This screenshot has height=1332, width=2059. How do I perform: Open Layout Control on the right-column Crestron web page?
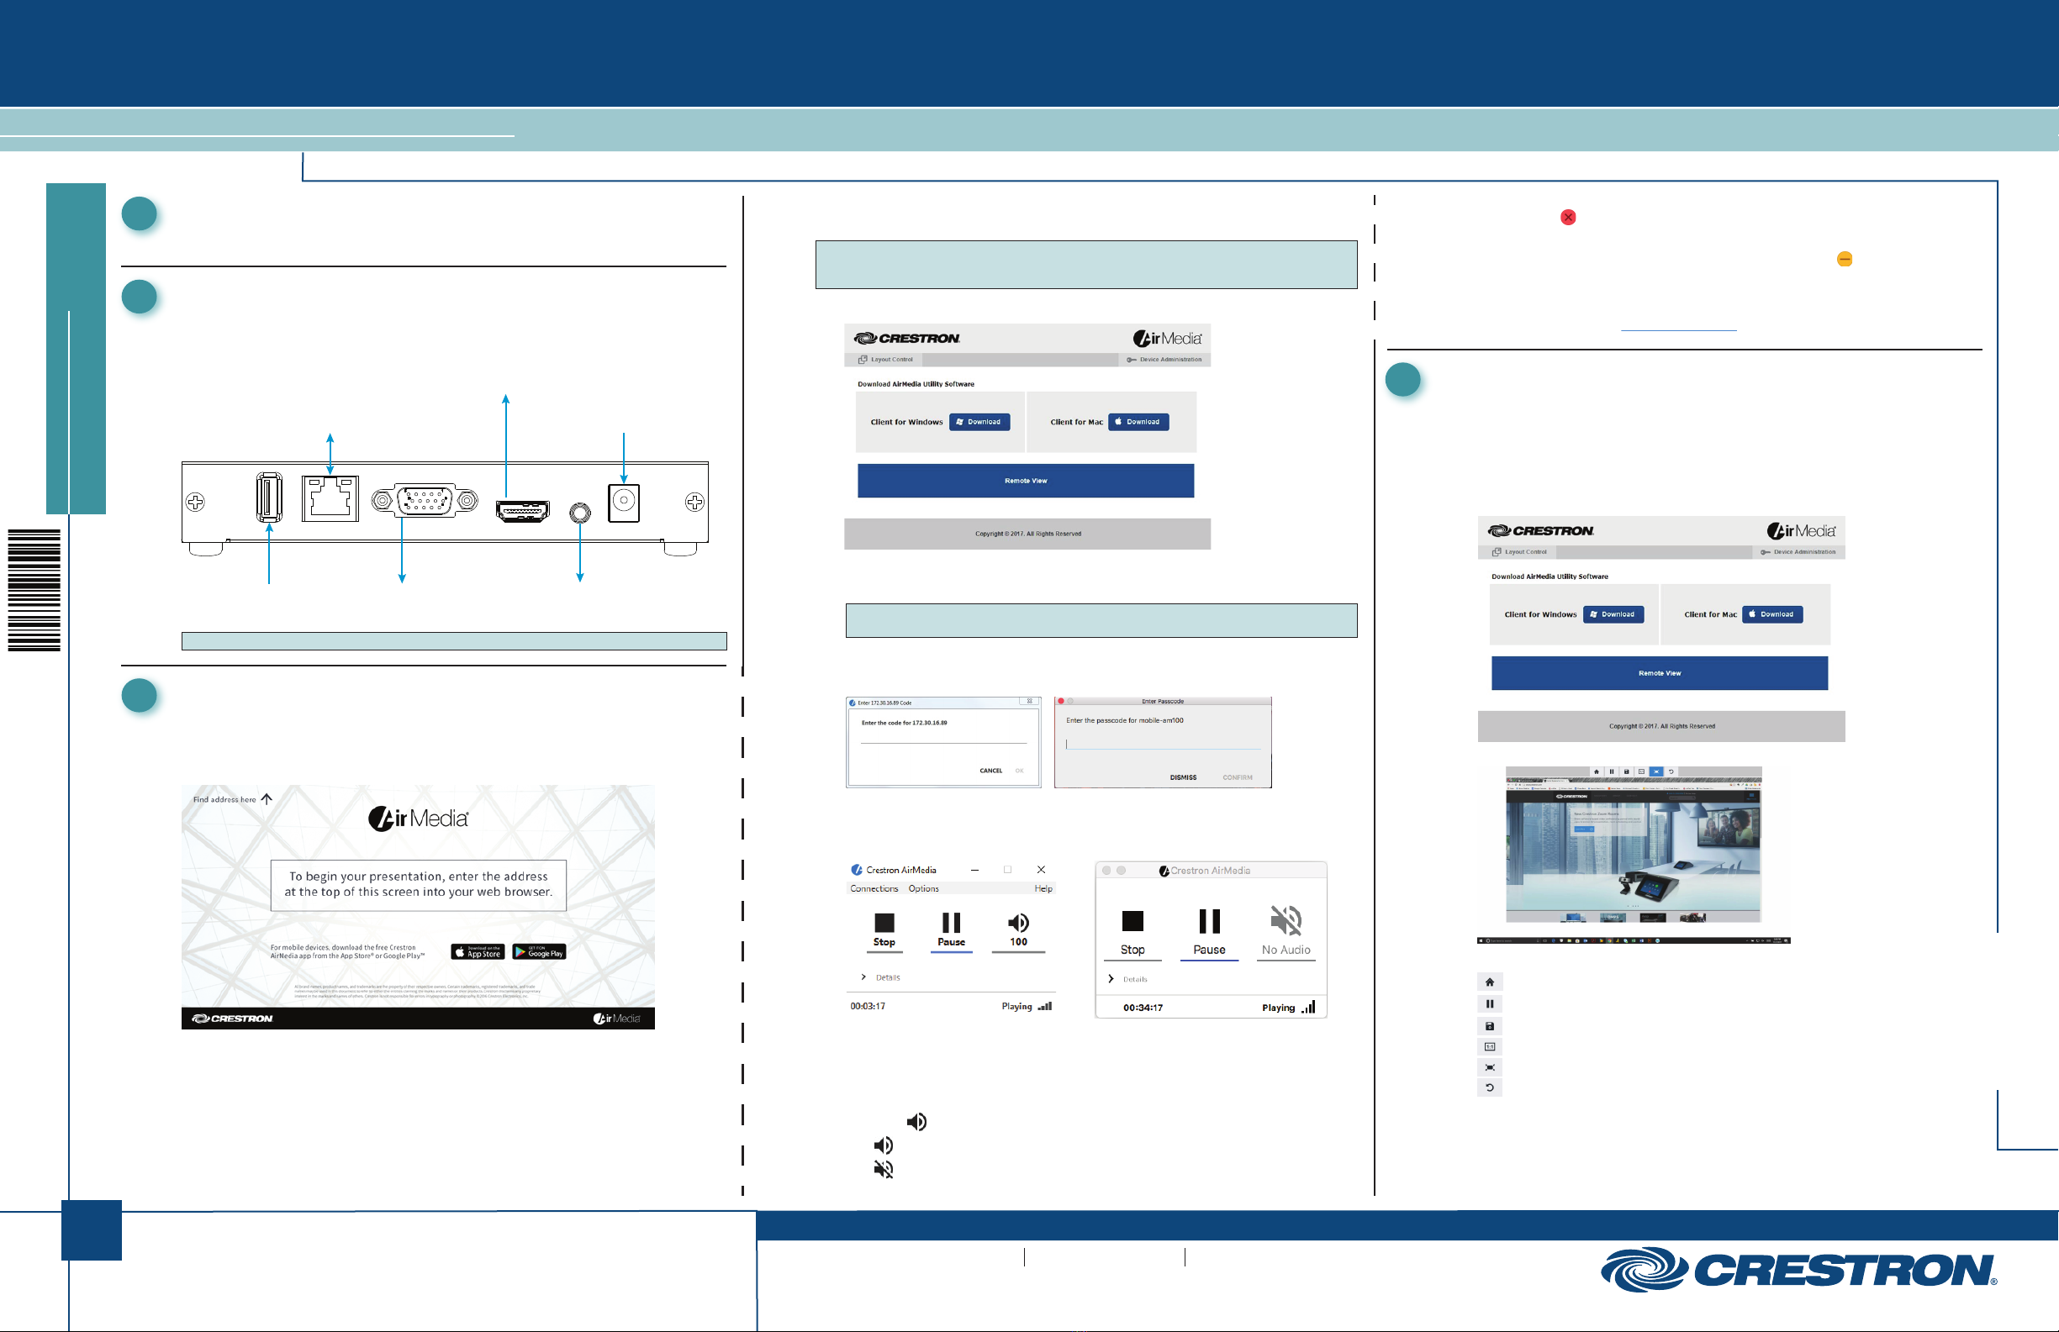tap(1519, 552)
